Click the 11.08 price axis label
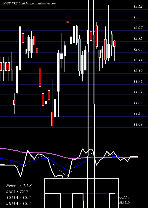 (x=138, y=125)
